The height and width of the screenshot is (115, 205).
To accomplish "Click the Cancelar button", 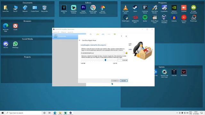I will coord(124,81).
